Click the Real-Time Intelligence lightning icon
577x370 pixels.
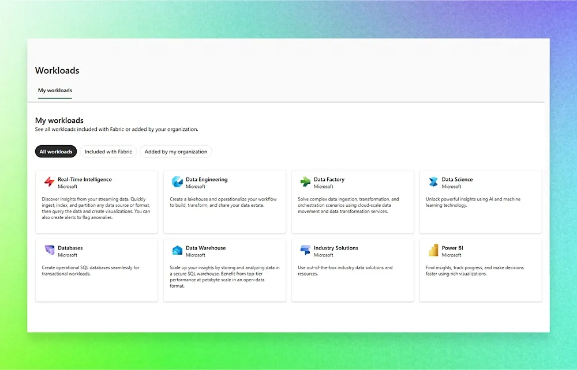click(49, 182)
